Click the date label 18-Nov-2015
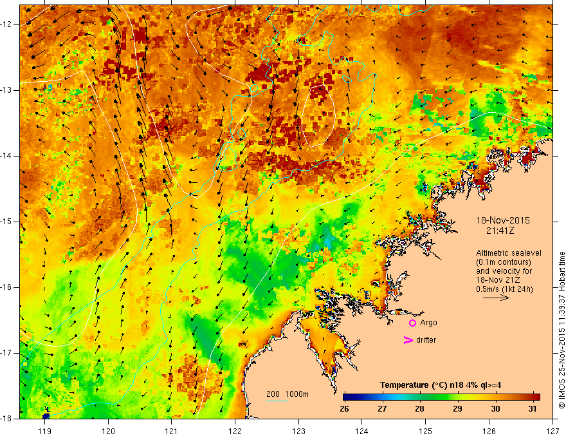 pyautogui.click(x=503, y=220)
